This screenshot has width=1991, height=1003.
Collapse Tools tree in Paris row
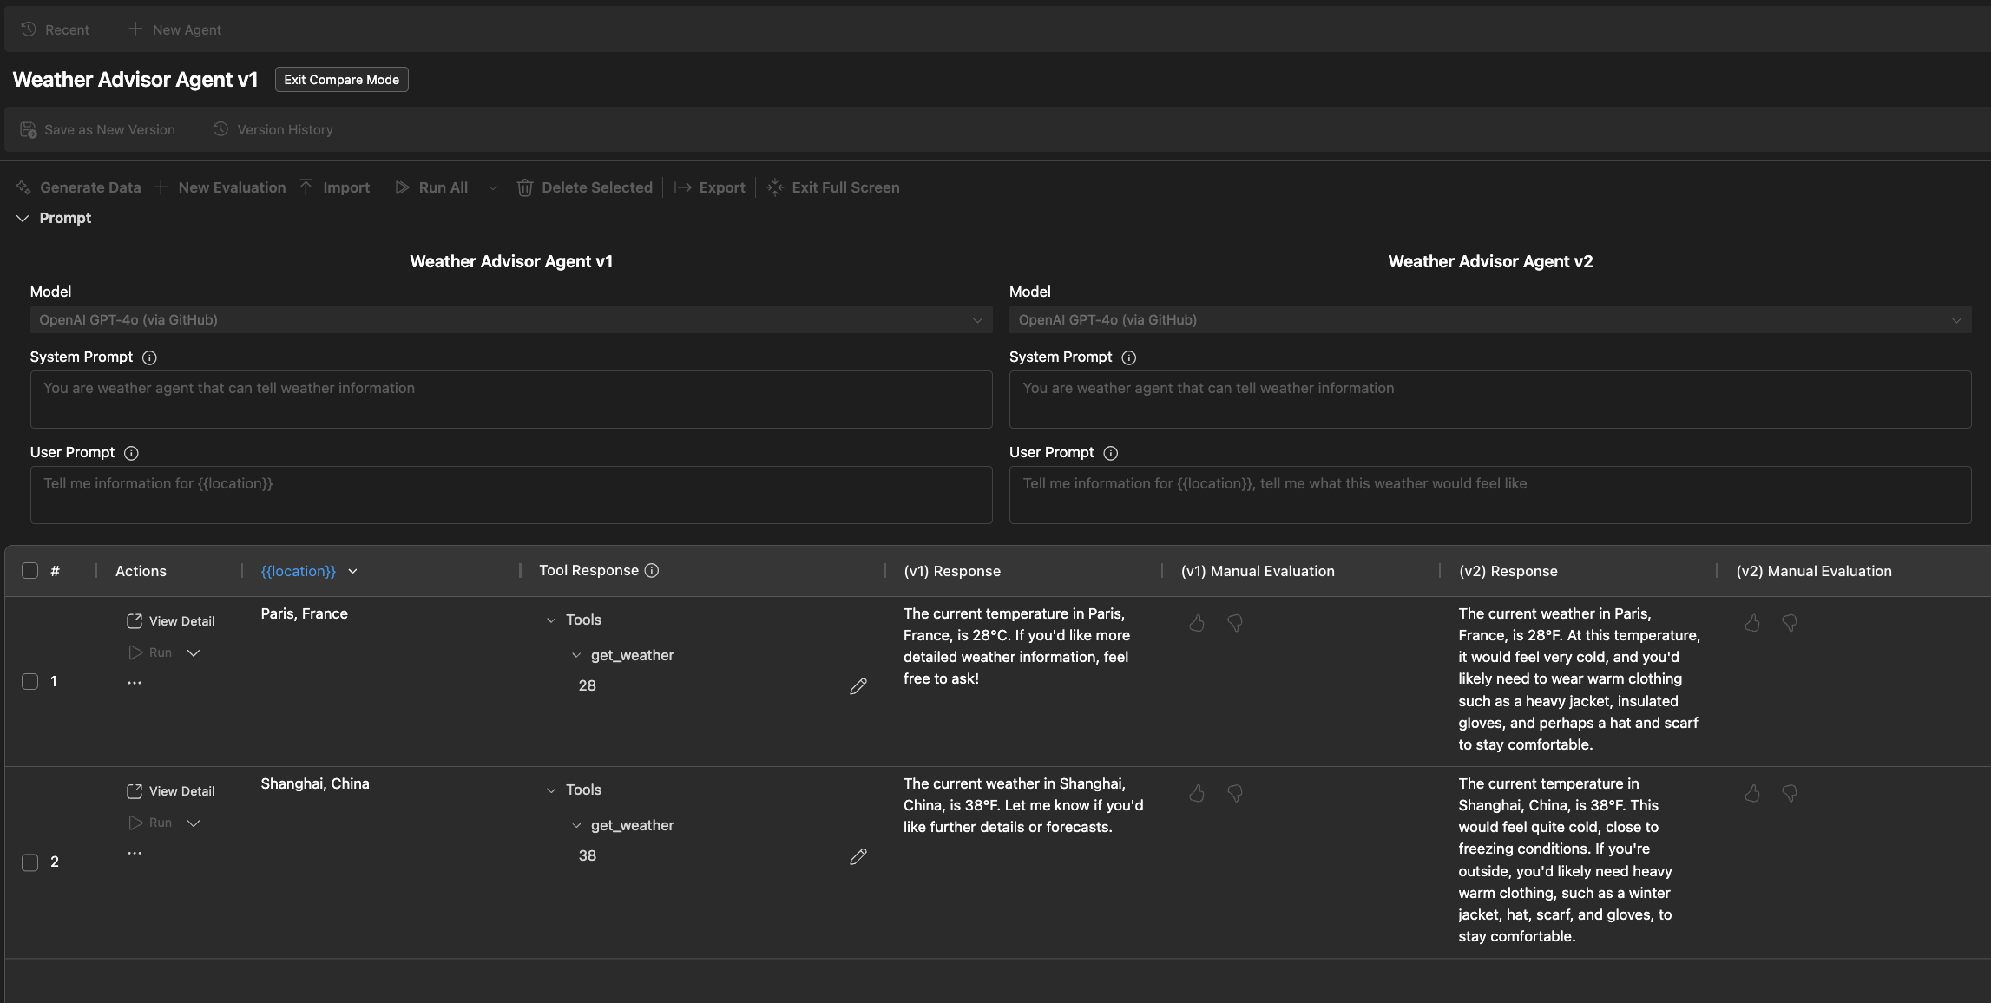pyautogui.click(x=551, y=620)
